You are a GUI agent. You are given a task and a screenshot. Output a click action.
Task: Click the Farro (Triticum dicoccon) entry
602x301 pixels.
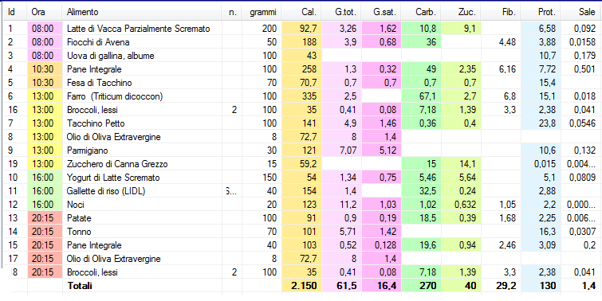point(115,96)
